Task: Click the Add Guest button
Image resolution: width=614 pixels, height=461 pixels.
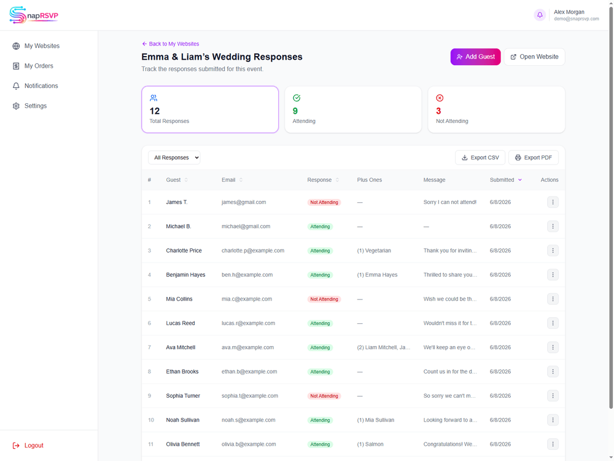Action: point(475,57)
